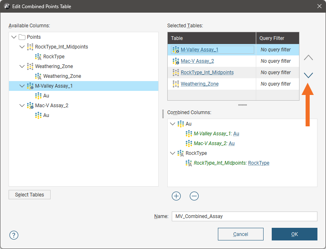Image resolution: width=326 pixels, height=249 pixels.
Task: Click the remove combined column minus icon
Action: pyautogui.click(x=194, y=196)
